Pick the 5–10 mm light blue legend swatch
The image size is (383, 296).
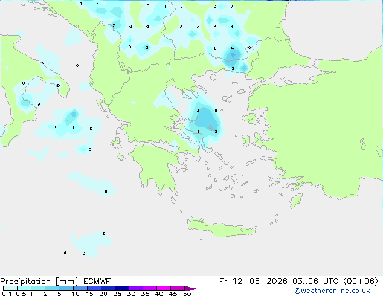click(x=66, y=288)
